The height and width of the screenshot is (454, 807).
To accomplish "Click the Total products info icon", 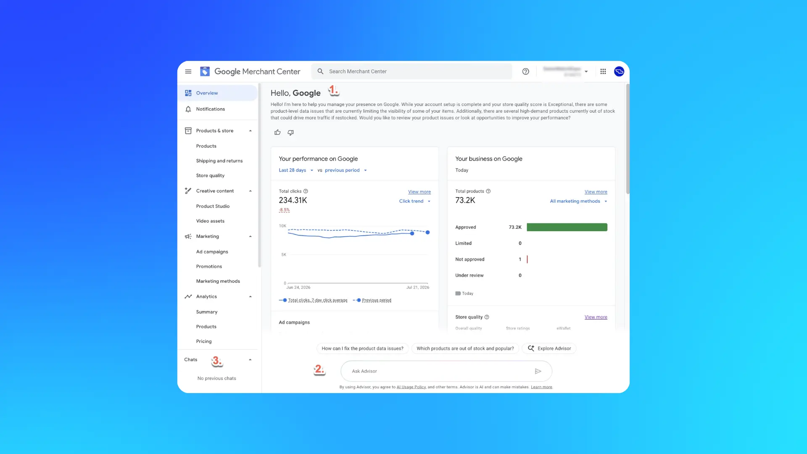I will pyautogui.click(x=488, y=191).
